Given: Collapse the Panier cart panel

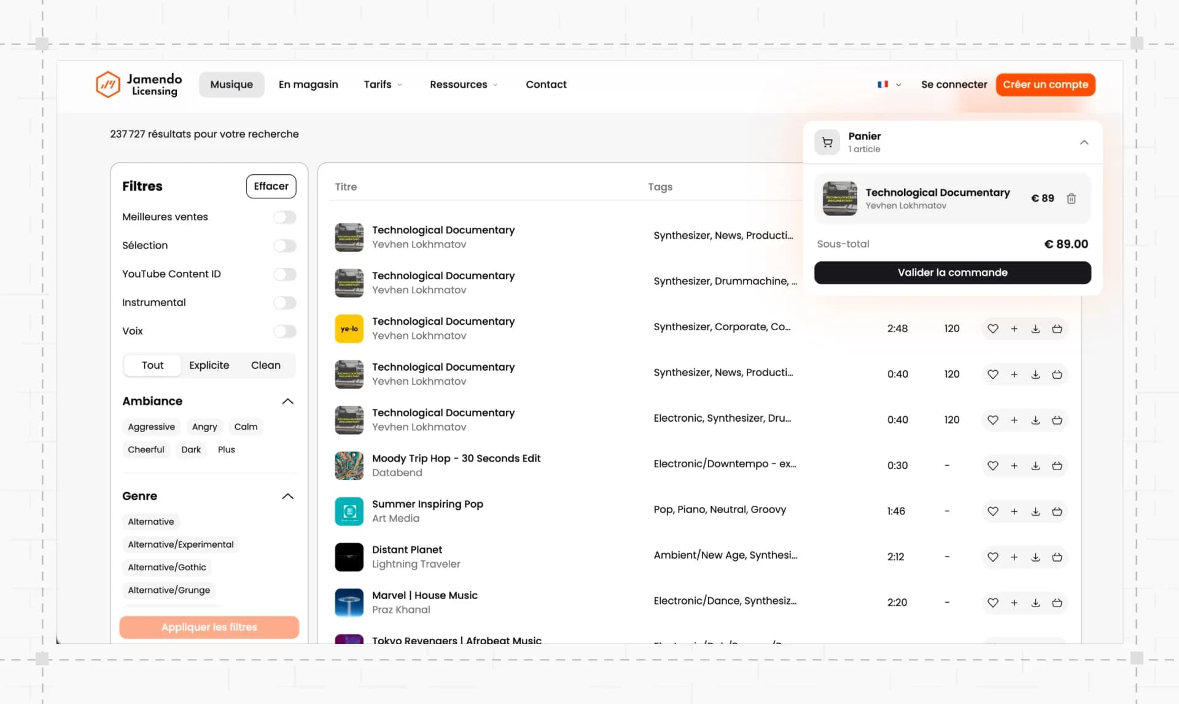Looking at the screenshot, I should [x=1084, y=142].
